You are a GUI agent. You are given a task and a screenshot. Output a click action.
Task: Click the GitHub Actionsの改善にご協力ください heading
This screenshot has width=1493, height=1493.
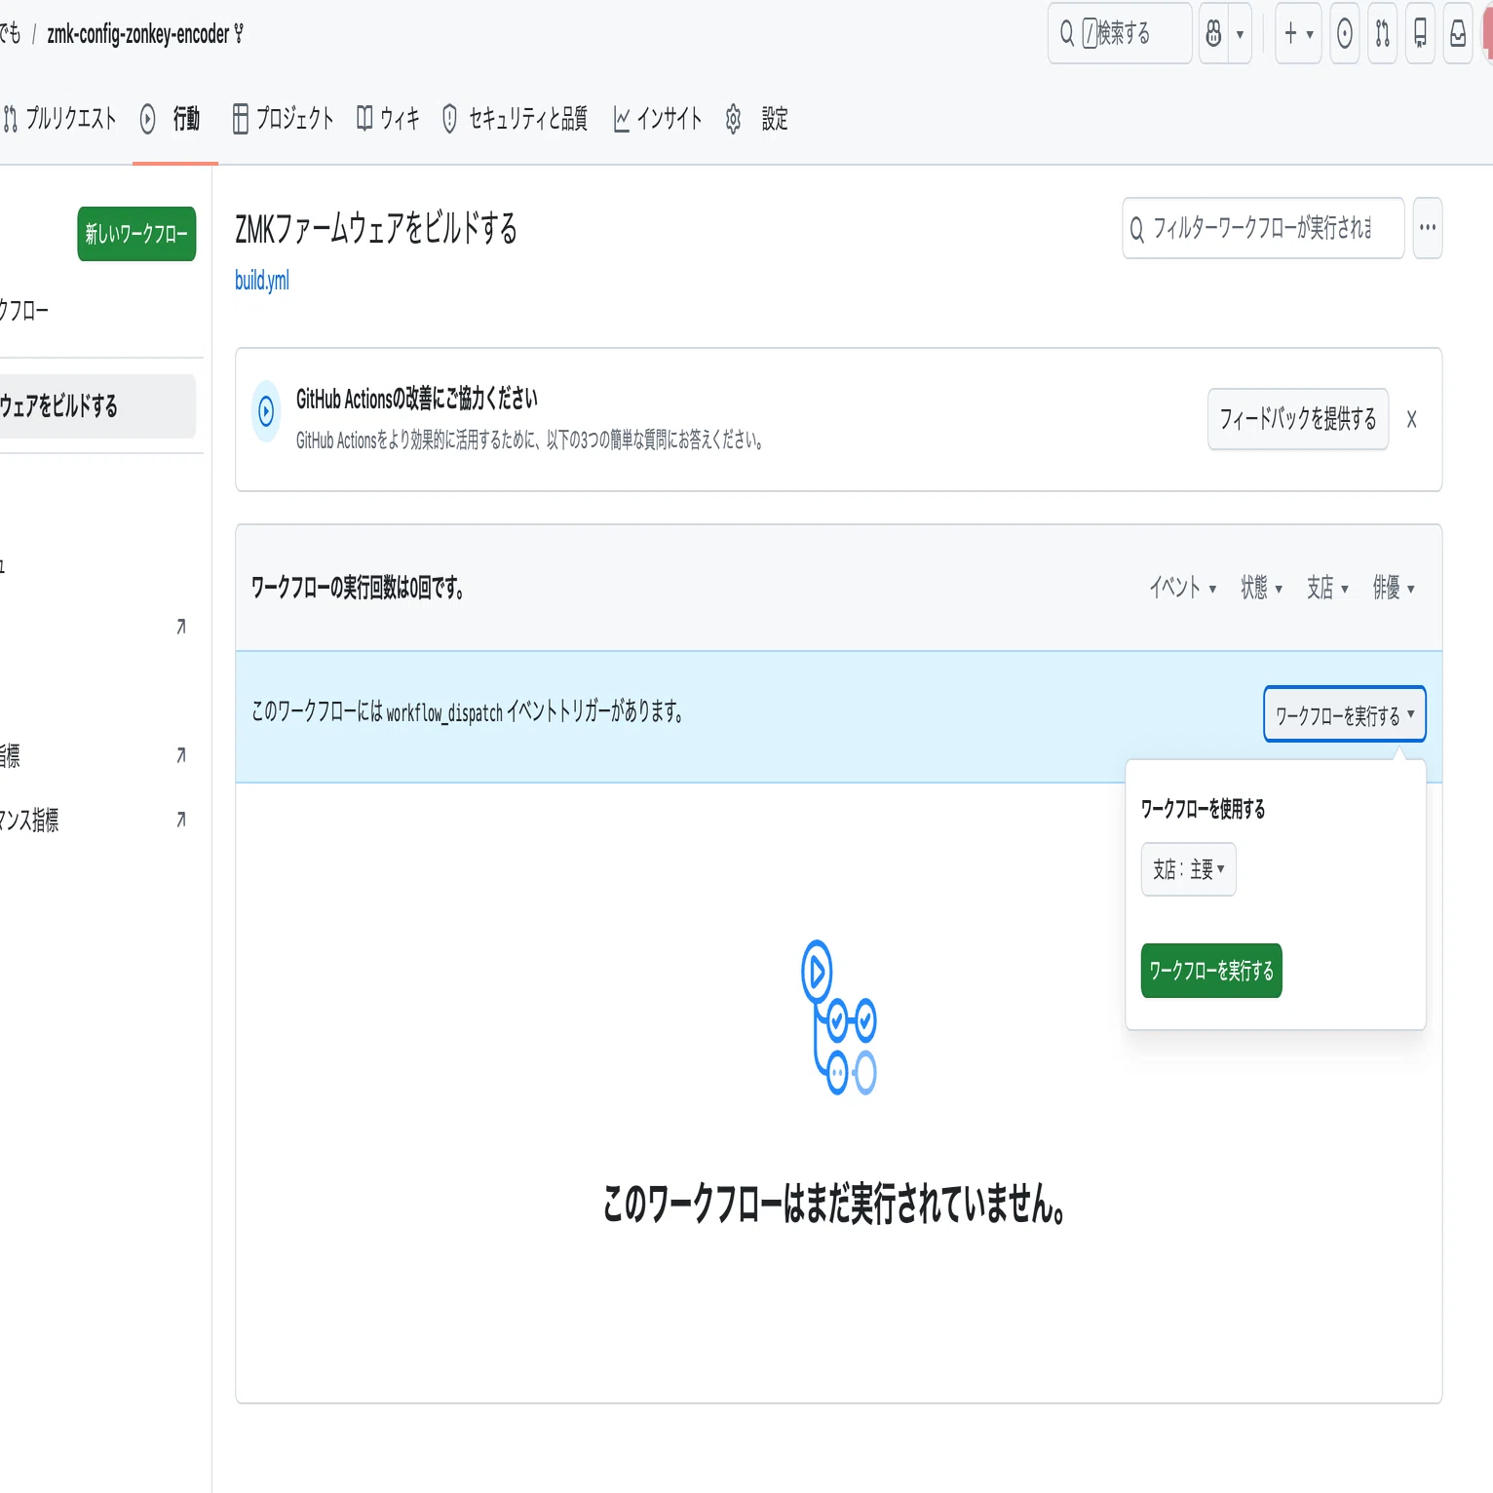417,399
